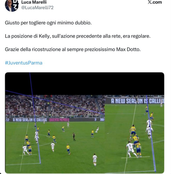
Task: Click the white-shirt player number 10
Action: pos(53,147)
